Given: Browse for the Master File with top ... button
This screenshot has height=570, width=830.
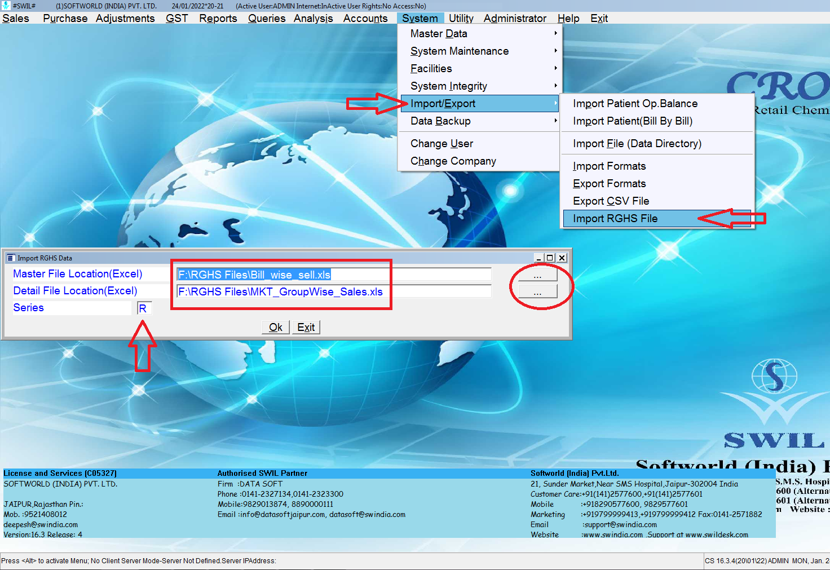Looking at the screenshot, I should click(537, 275).
